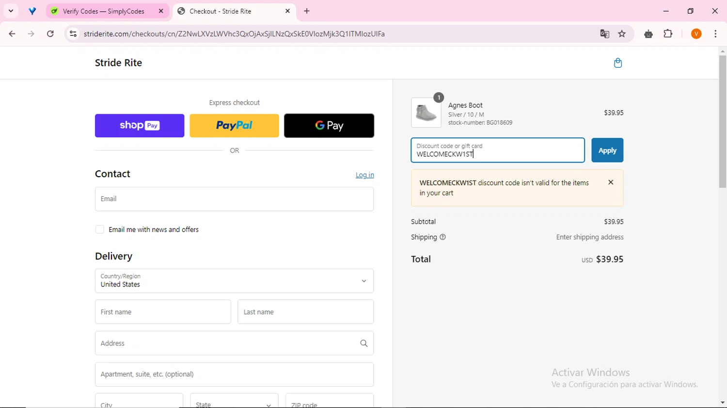
Task: Click the 'Subtotal' label
Action: click(x=424, y=222)
